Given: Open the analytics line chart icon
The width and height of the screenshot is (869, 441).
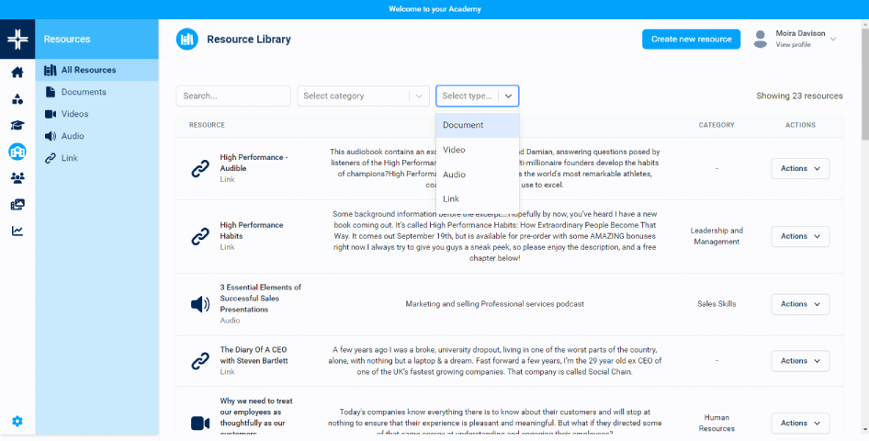Looking at the screenshot, I should 17,231.
